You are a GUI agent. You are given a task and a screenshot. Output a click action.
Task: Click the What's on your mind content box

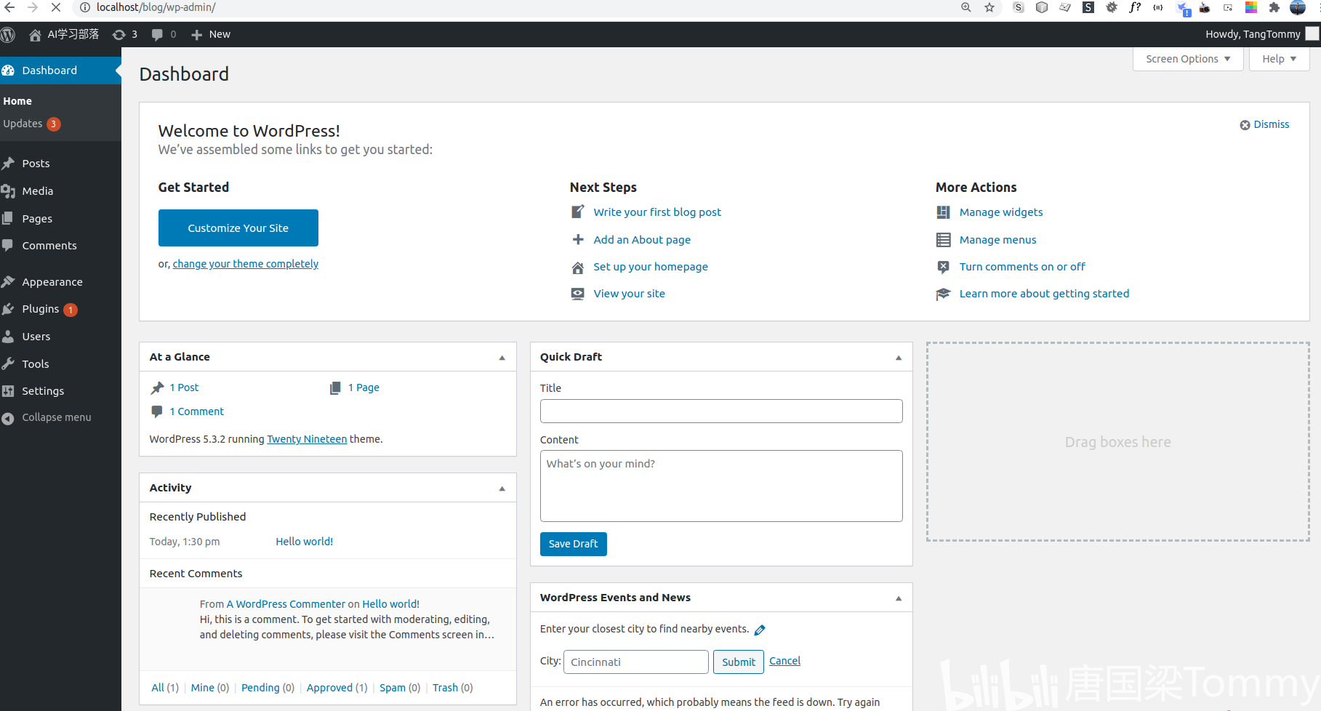(721, 486)
